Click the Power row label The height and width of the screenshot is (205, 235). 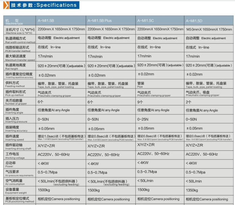pos(20,164)
